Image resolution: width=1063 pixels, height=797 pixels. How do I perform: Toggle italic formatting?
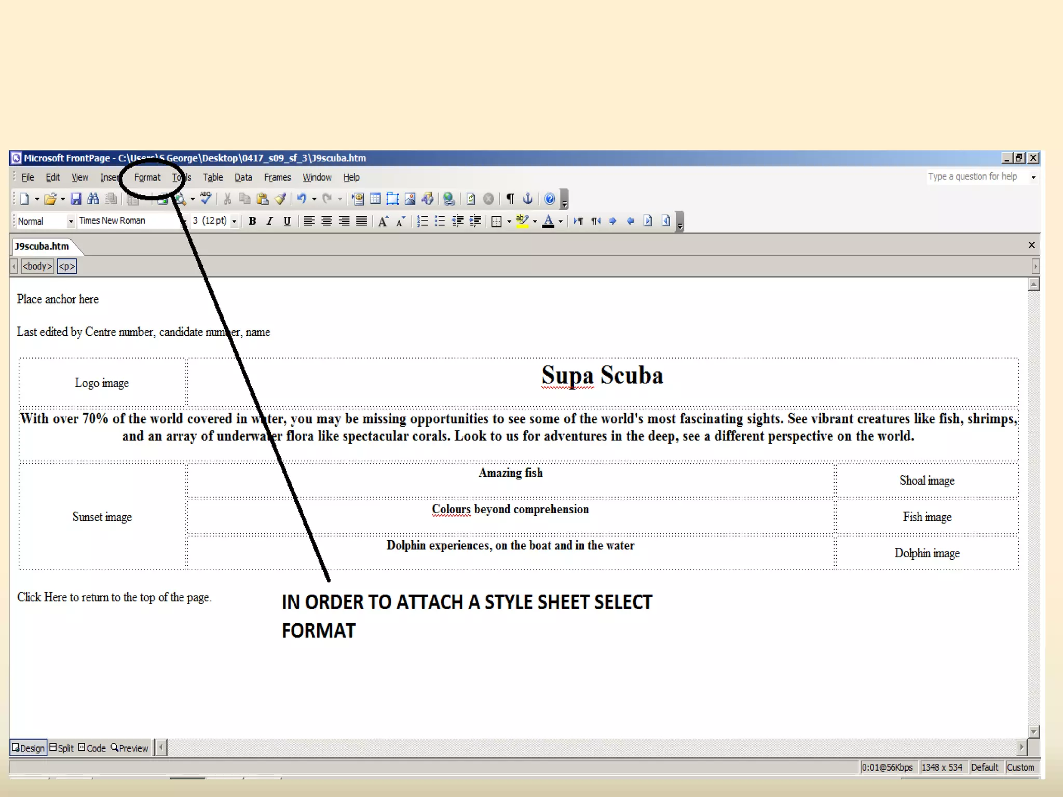click(269, 222)
